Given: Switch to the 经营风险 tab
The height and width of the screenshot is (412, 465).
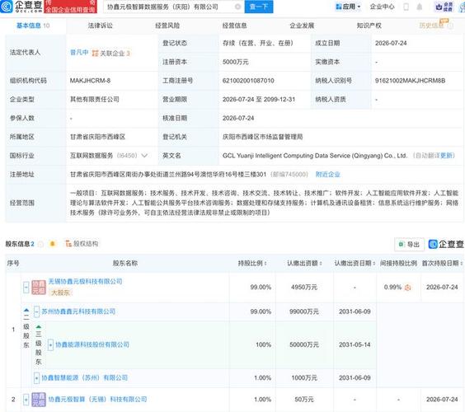Looking at the screenshot, I should pos(167,26).
